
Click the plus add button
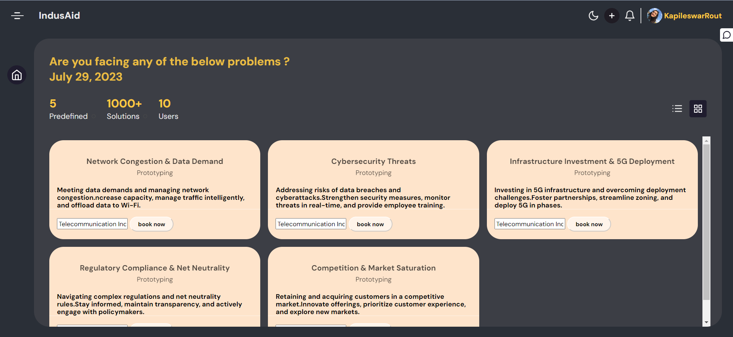[611, 16]
